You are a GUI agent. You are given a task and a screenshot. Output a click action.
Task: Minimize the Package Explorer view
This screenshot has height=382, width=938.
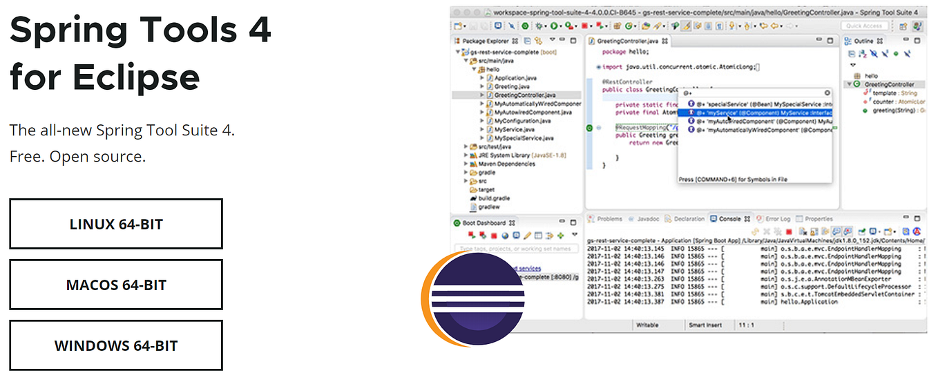[x=562, y=39]
